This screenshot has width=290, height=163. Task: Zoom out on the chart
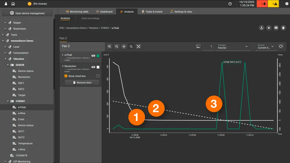pyautogui.click(x=117, y=47)
